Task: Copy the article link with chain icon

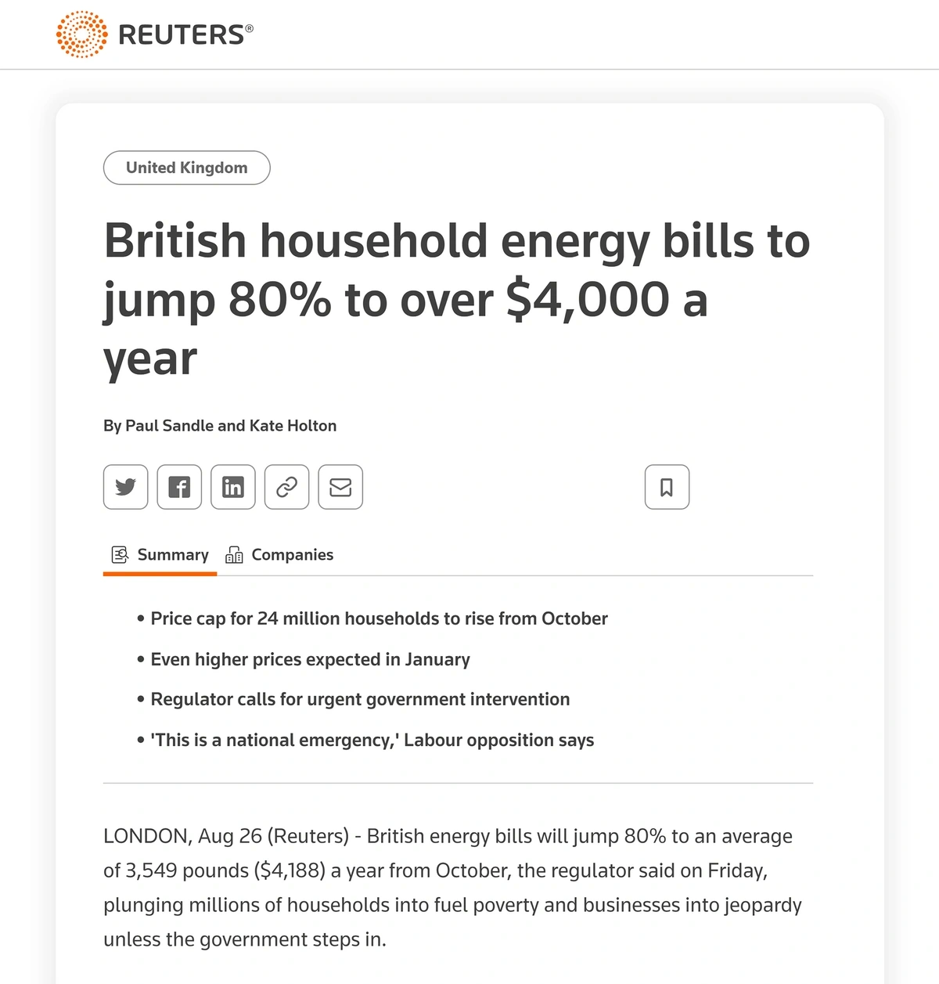Action: click(286, 487)
